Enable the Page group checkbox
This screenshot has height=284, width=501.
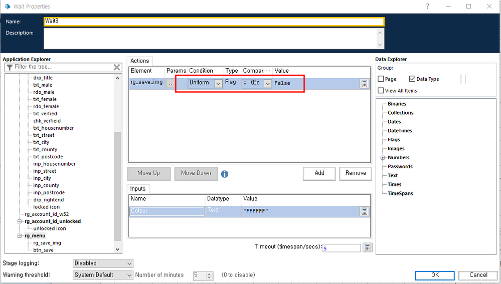[381, 79]
